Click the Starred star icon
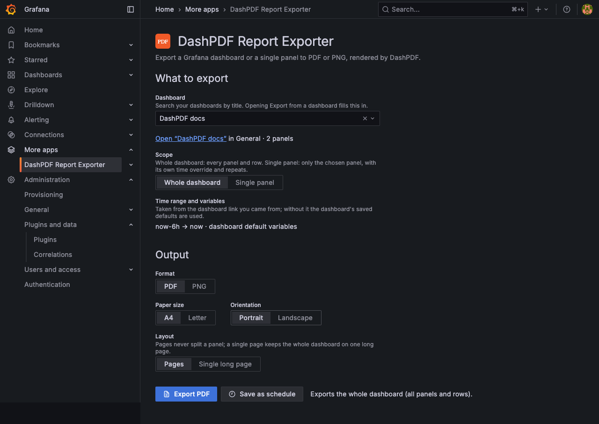The height and width of the screenshot is (424, 599). pos(11,60)
